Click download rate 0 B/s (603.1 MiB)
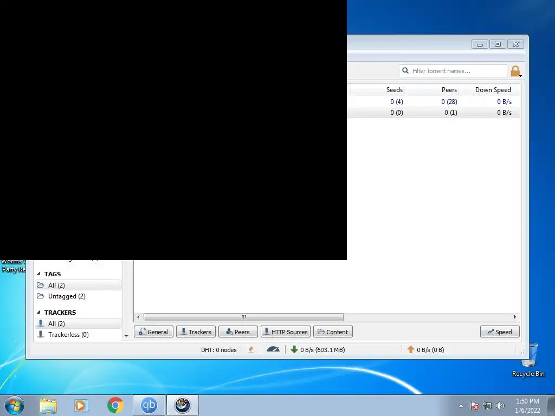 tap(322, 350)
